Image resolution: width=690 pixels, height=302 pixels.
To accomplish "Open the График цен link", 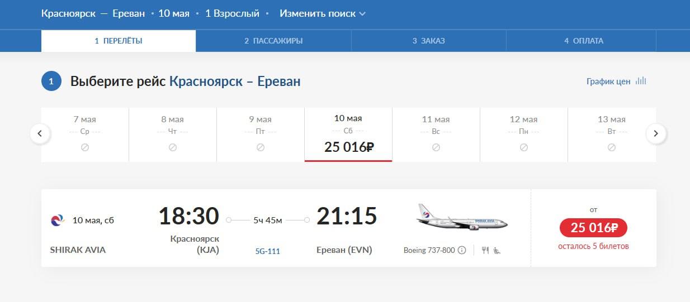I will point(608,82).
